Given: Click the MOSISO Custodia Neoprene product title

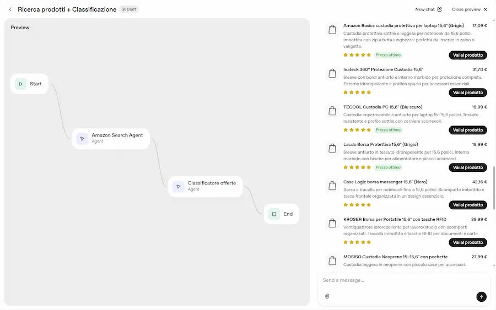Looking at the screenshot, I should point(395,257).
